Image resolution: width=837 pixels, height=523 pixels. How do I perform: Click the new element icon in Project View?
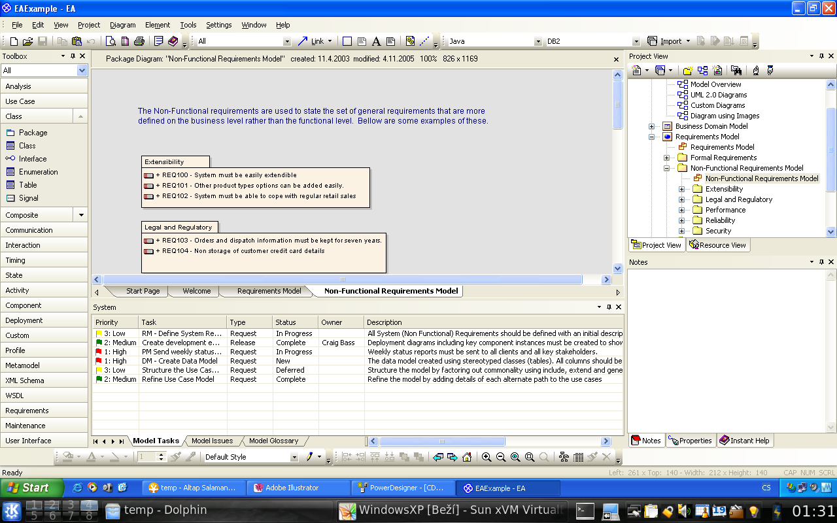coord(717,71)
